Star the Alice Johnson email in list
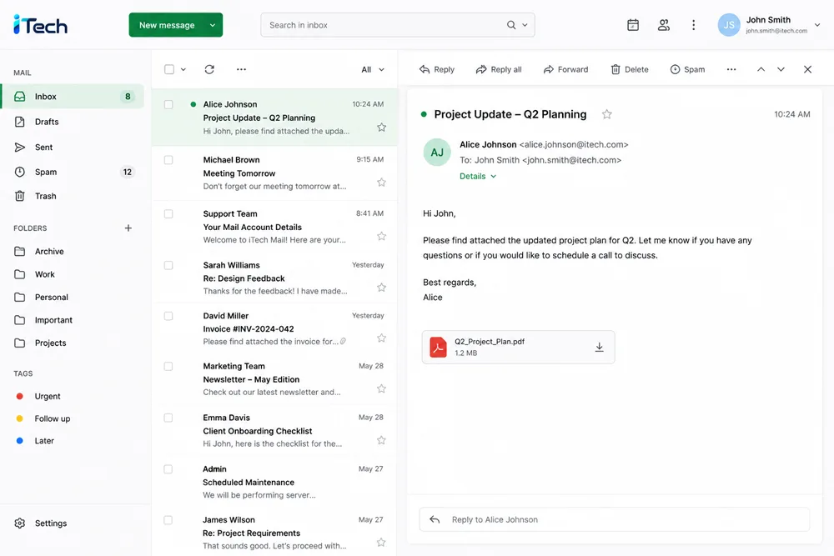The width and height of the screenshot is (834, 556). (x=381, y=127)
